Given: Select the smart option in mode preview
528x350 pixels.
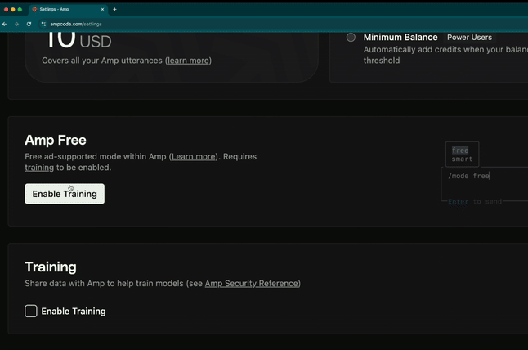Looking at the screenshot, I should [x=462, y=159].
